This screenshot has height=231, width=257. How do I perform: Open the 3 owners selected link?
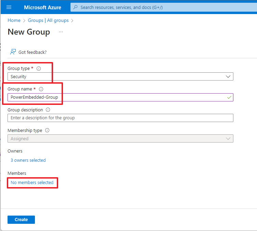[28, 160]
